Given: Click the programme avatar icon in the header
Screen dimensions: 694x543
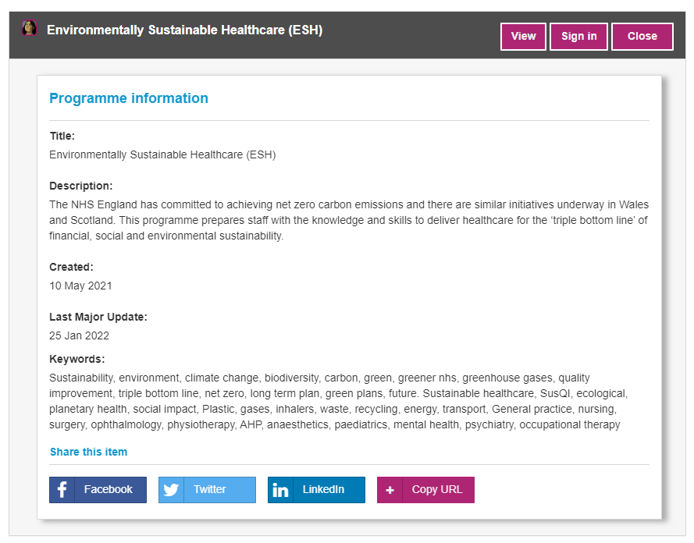Looking at the screenshot, I should [x=30, y=29].
